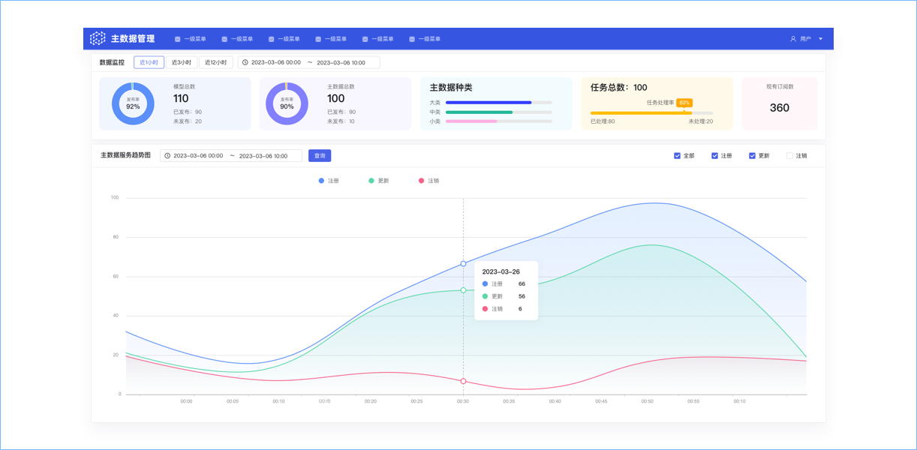This screenshot has width=917, height=450.
Task: Click 未发布：20 under 模型总数
Action: (188, 121)
